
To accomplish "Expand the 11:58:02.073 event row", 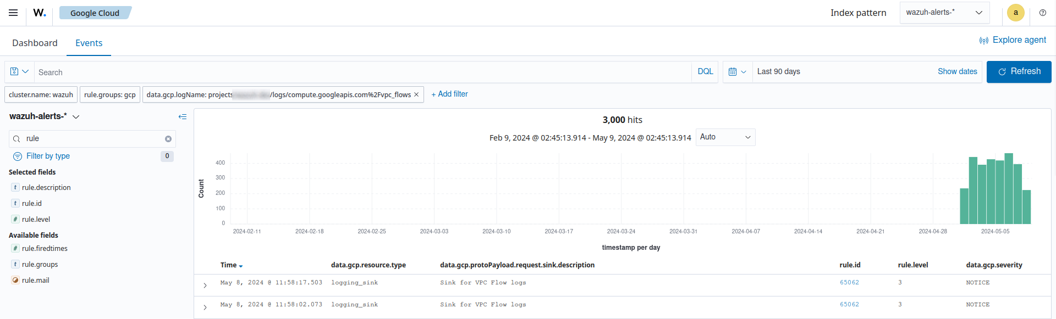I will [205, 307].
